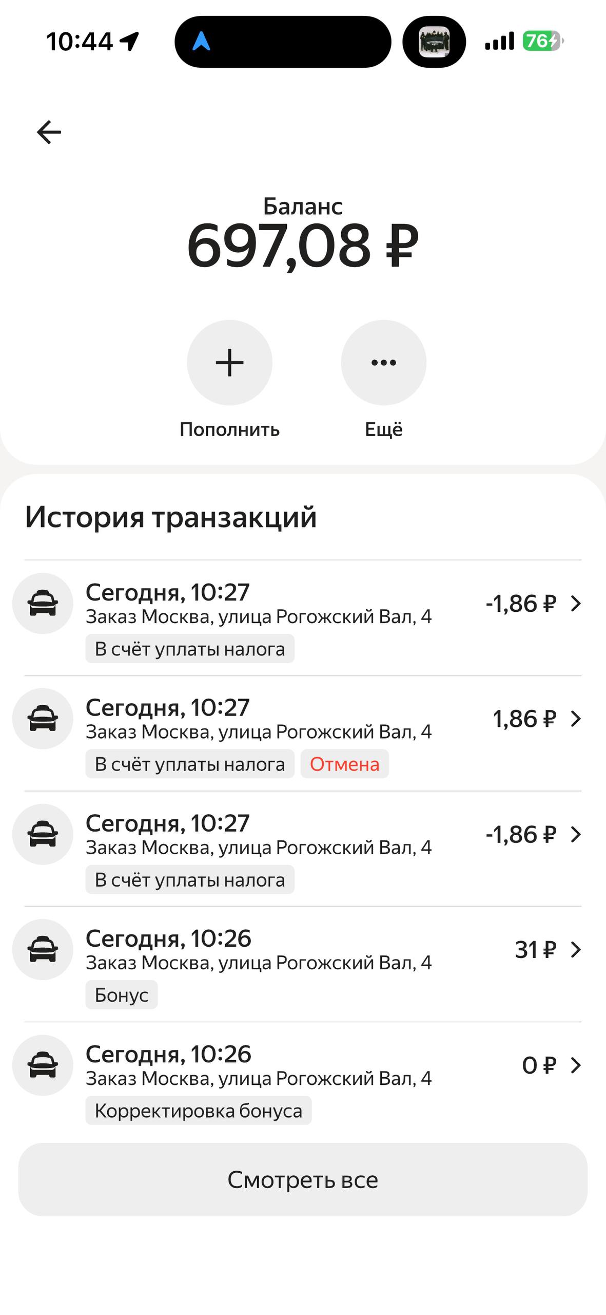
Task: Tap the blue navigation arrow in Dynamic Island
Action: click(201, 42)
